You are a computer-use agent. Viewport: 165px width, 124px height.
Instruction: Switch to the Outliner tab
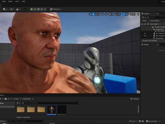(x=146, y=14)
